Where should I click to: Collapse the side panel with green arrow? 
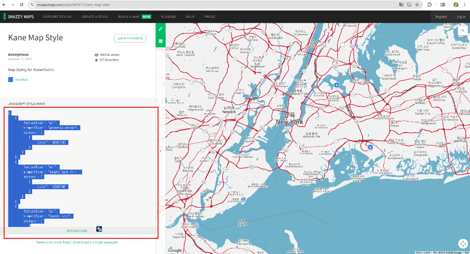[161, 151]
